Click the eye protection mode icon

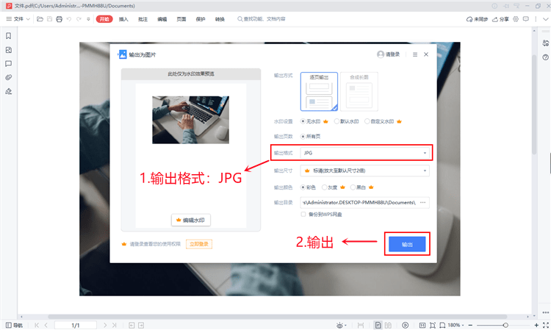(340, 326)
